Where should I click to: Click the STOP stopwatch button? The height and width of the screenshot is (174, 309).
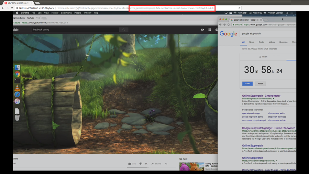pos(247,84)
